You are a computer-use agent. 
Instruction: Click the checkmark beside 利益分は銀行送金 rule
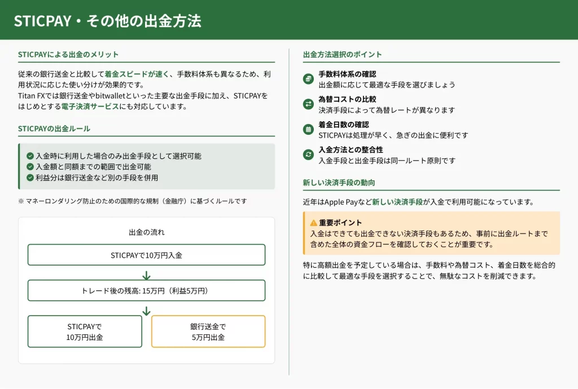[30, 178]
